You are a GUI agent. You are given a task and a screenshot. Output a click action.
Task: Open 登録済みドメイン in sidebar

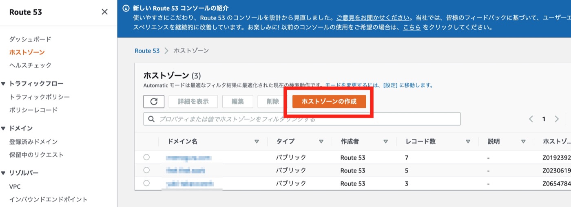(x=33, y=142)
